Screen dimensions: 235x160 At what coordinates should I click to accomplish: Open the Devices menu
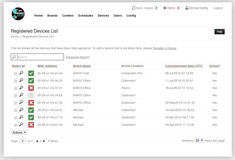tap(103, 16)
